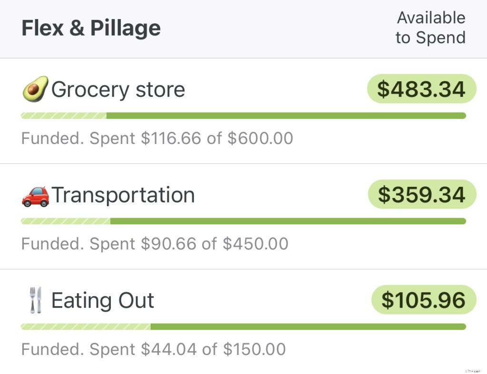Select the Grocery store category name
The image size is (487, 374).
click(x=118, y=89)
